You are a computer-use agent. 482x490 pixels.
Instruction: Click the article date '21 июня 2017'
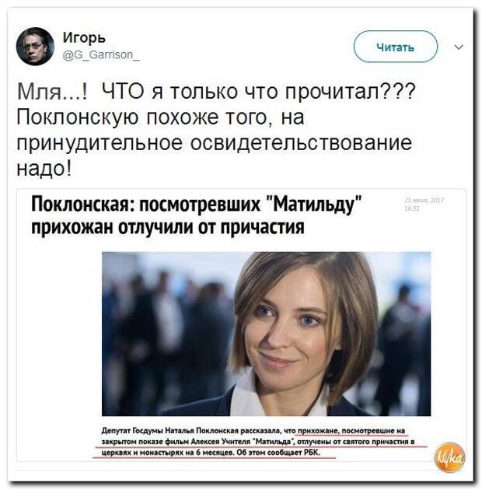pyautogui.click(x=424, y=201)
